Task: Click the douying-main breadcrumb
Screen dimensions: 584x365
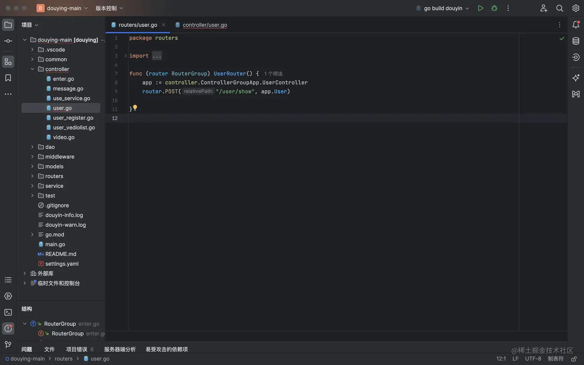Action: click(25, 359)
